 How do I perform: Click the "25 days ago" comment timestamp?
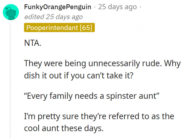tap(117, 7)
